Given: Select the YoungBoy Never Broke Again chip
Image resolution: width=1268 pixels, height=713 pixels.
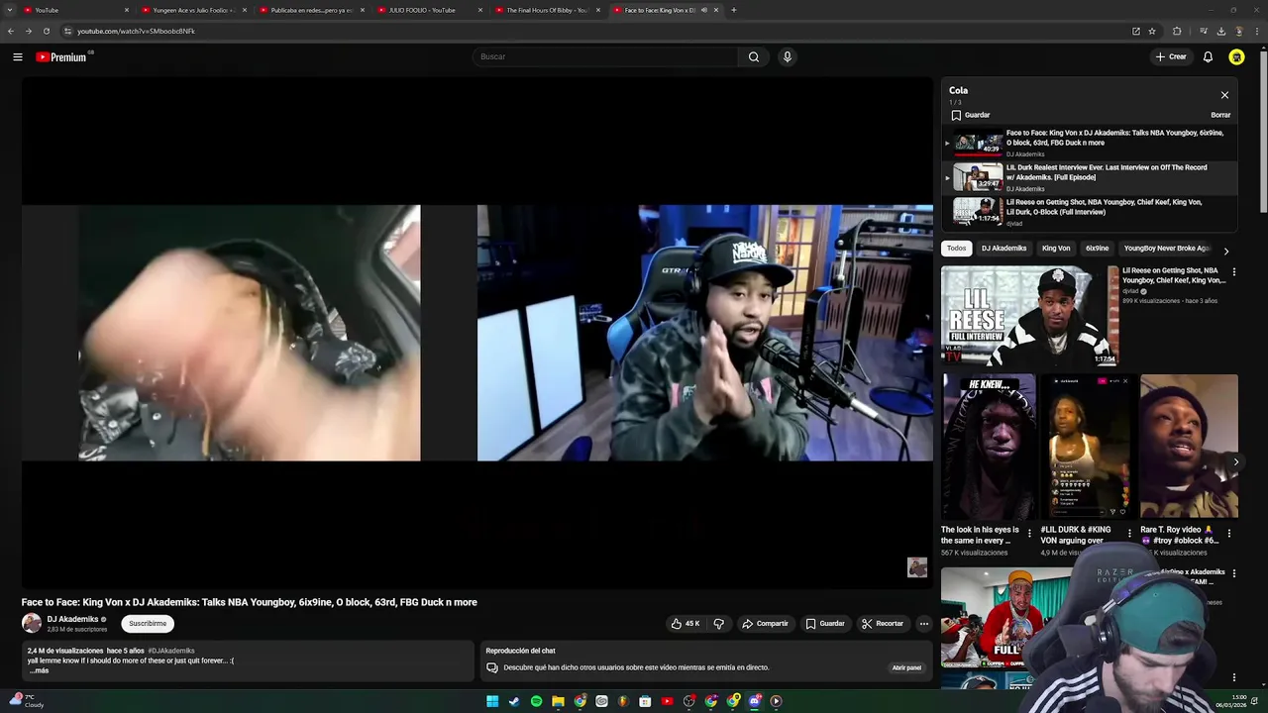Looking at the screenshot, I should 1167,249.
